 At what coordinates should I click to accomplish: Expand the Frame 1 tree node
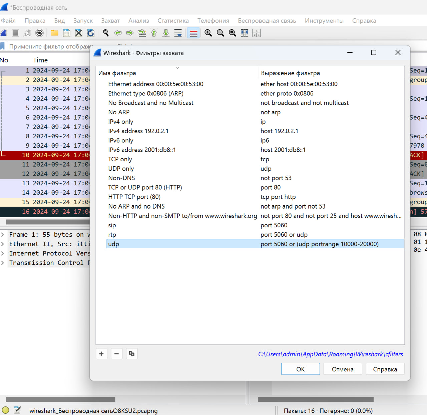[x=3, y=235]
